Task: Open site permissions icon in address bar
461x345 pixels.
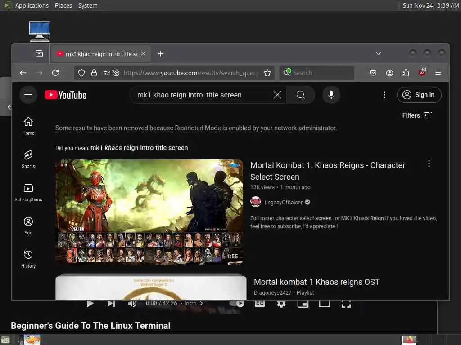Action: [106, 73]
